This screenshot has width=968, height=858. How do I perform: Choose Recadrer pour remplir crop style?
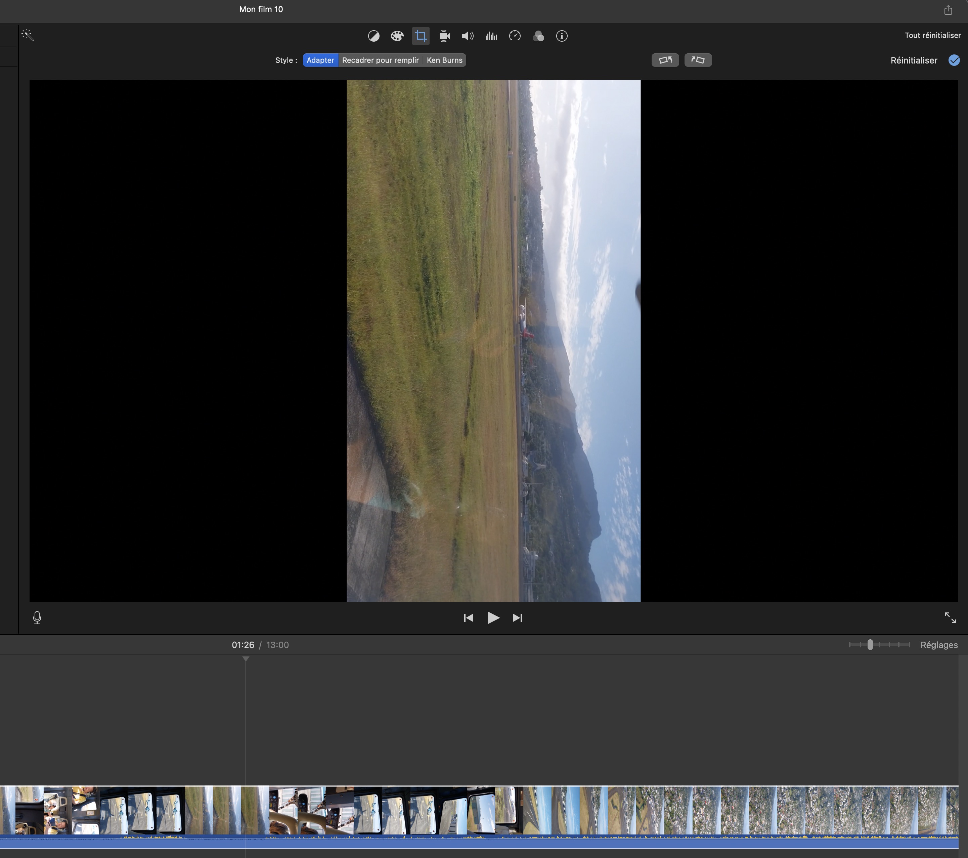(380, 60)
